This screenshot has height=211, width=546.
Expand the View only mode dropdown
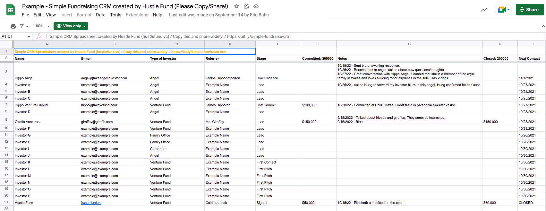[71, 26]
